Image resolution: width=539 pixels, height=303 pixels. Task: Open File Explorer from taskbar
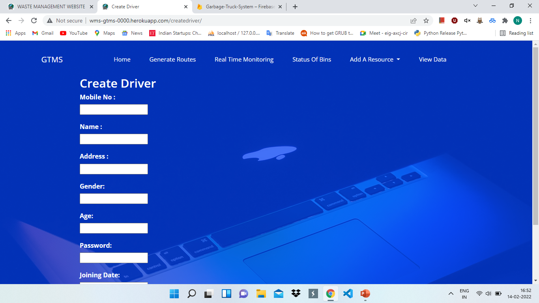pyautogui.click(x=261, y=294)
